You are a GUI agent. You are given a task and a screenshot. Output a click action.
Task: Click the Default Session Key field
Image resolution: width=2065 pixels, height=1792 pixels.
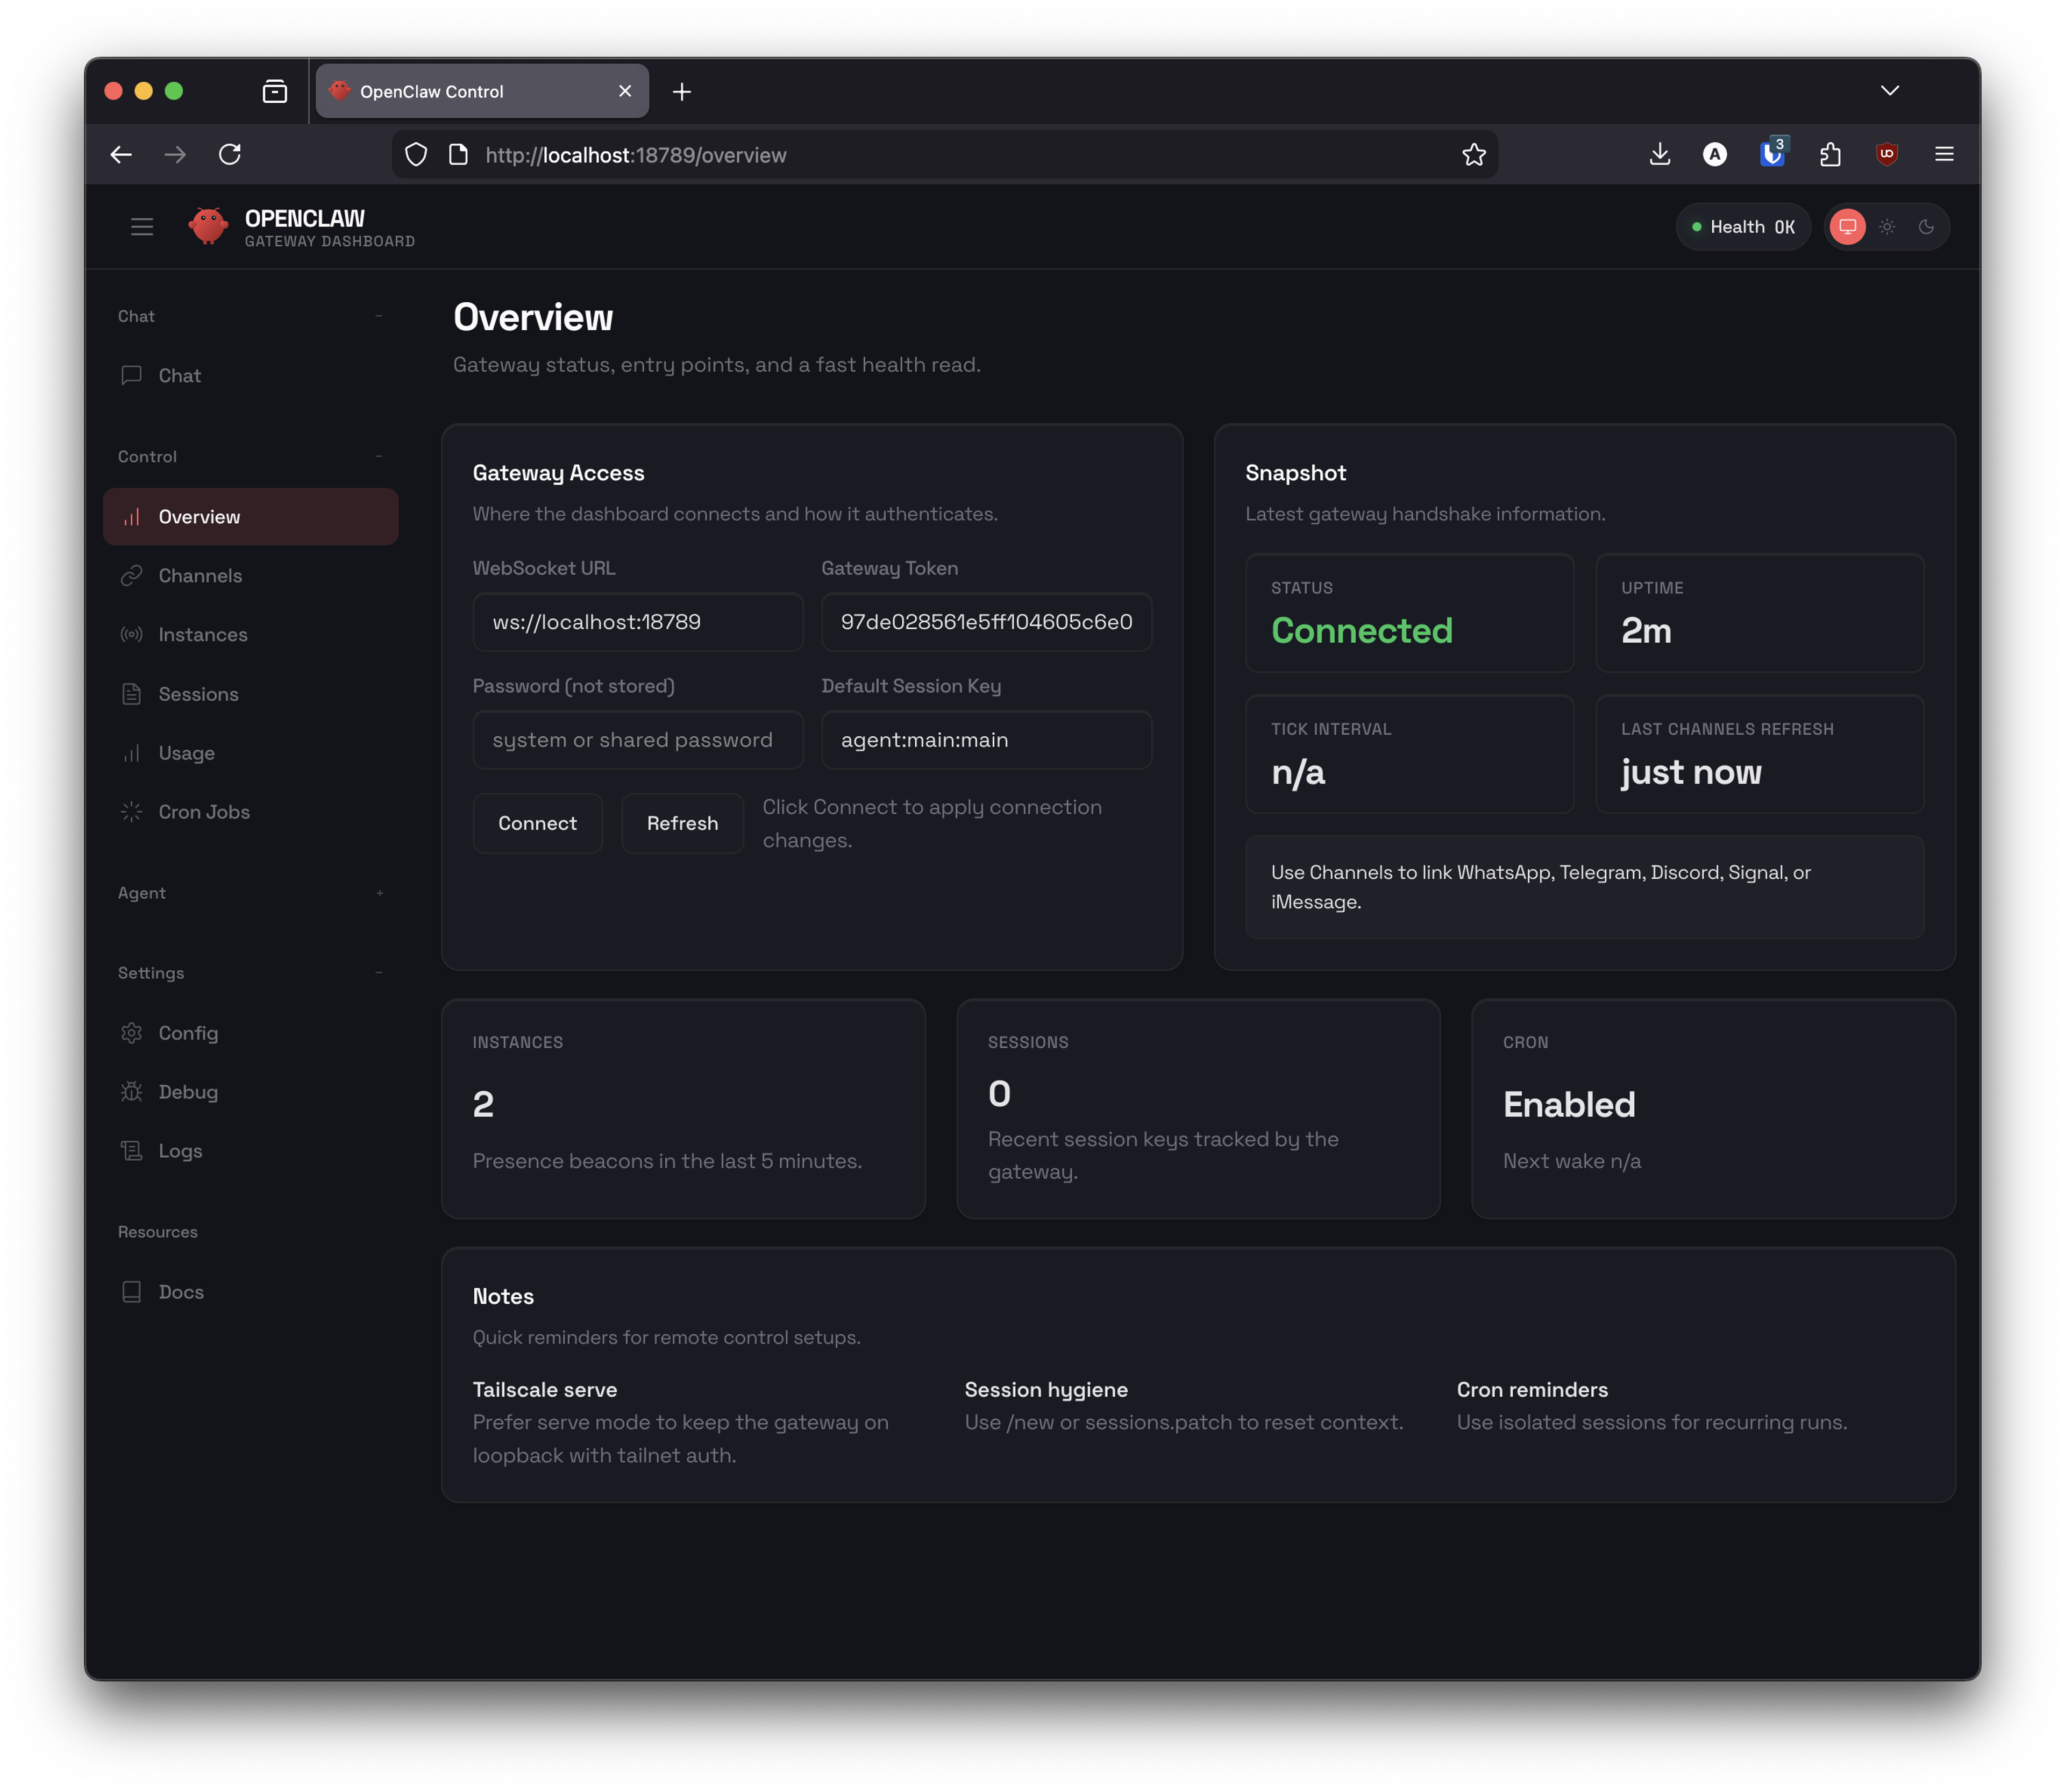pyautogui.click(x=986, y=740)
